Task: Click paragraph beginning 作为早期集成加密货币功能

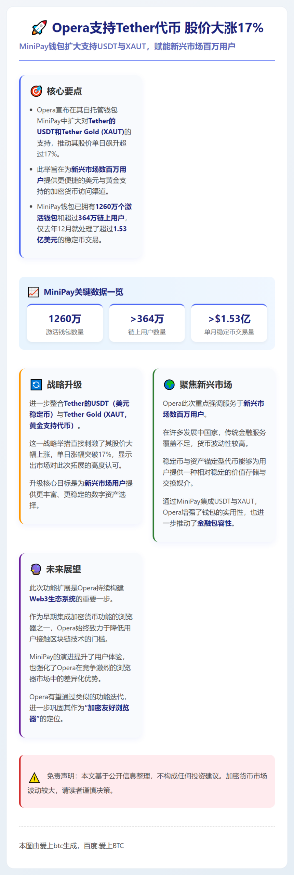Action: (81, 628)
